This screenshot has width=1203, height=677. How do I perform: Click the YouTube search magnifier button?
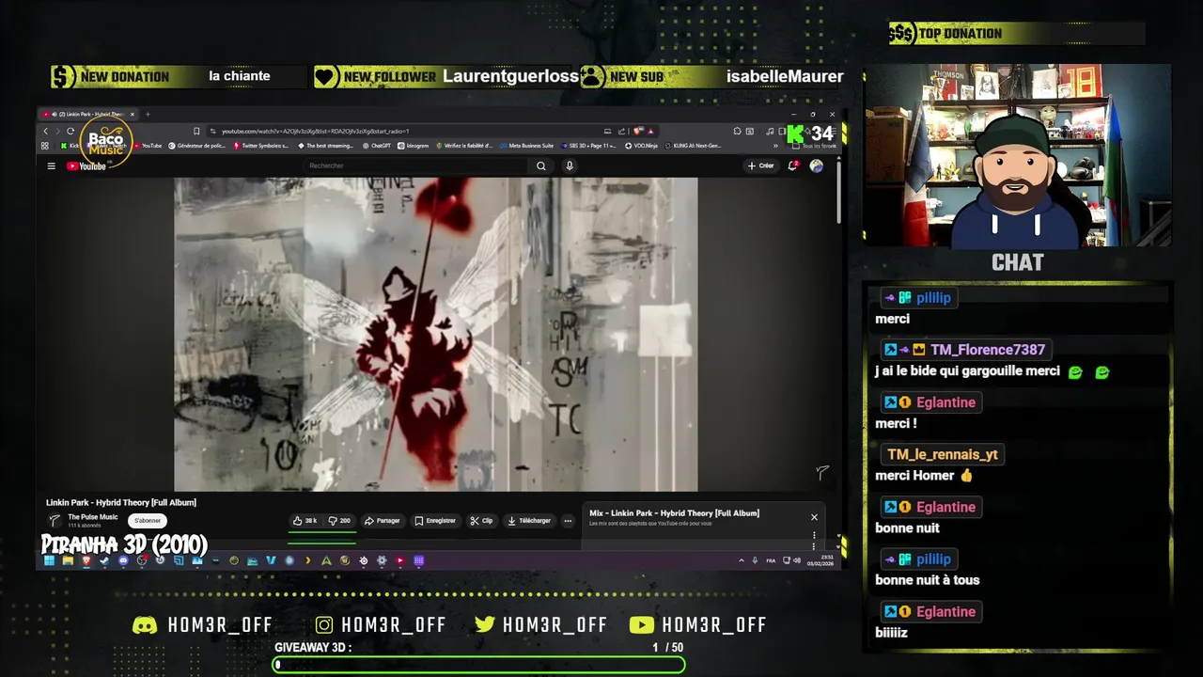[540, 165]
